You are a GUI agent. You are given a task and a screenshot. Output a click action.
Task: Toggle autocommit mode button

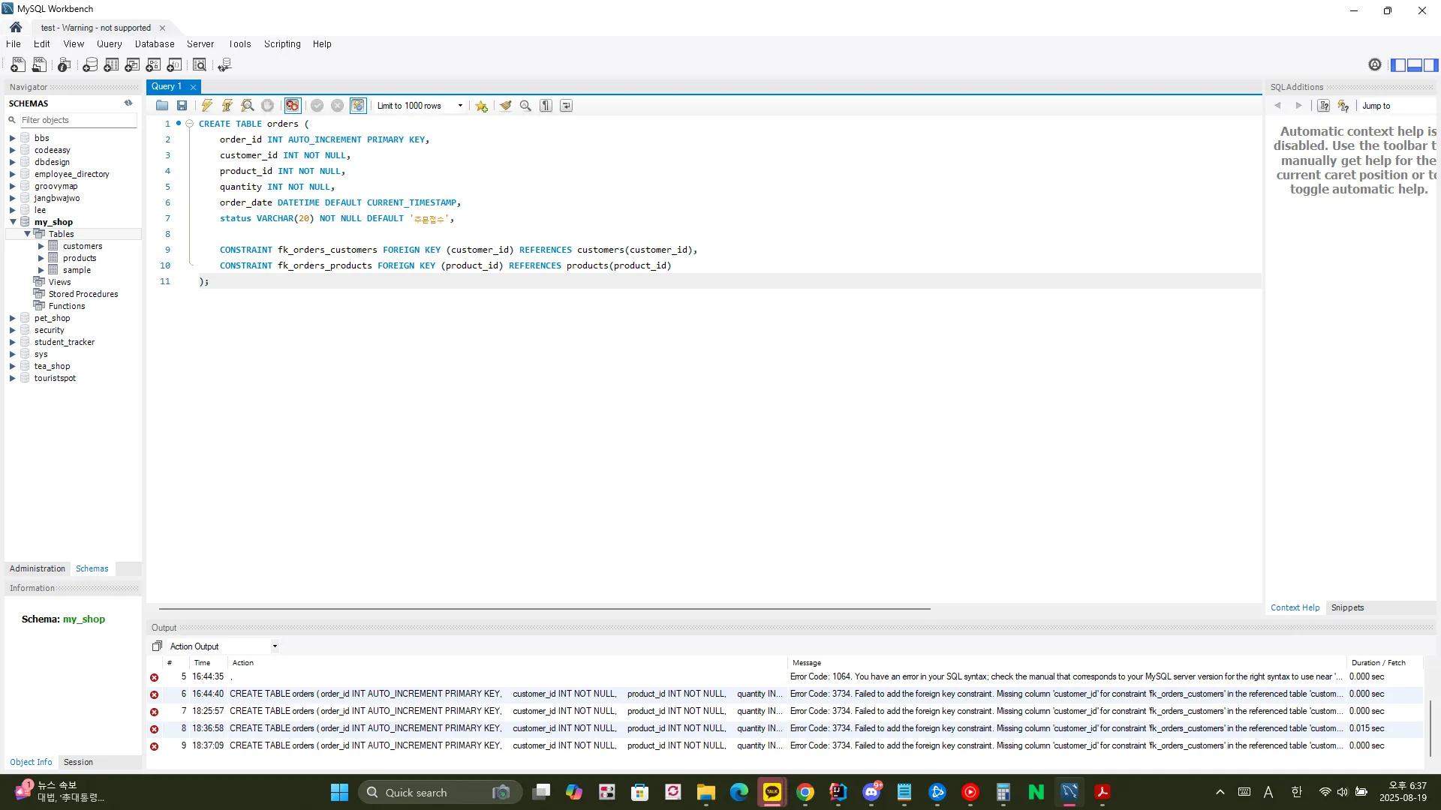pos(358,106)
